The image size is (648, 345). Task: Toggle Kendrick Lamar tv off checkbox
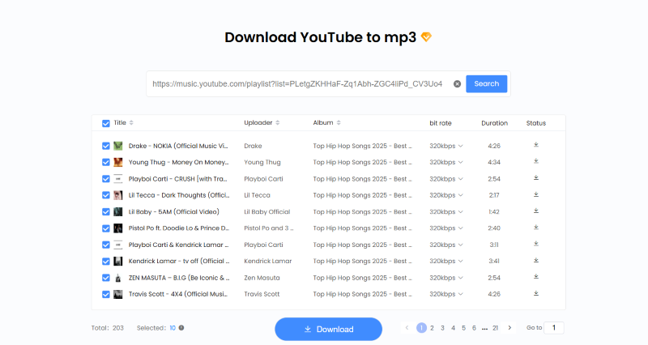click(x=106, y=261)
